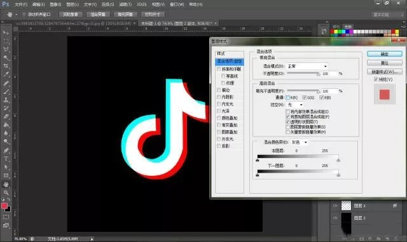Select the Clone Stamp tool
The height and width of the screenshot is (242, 407).
pos(6,100)
